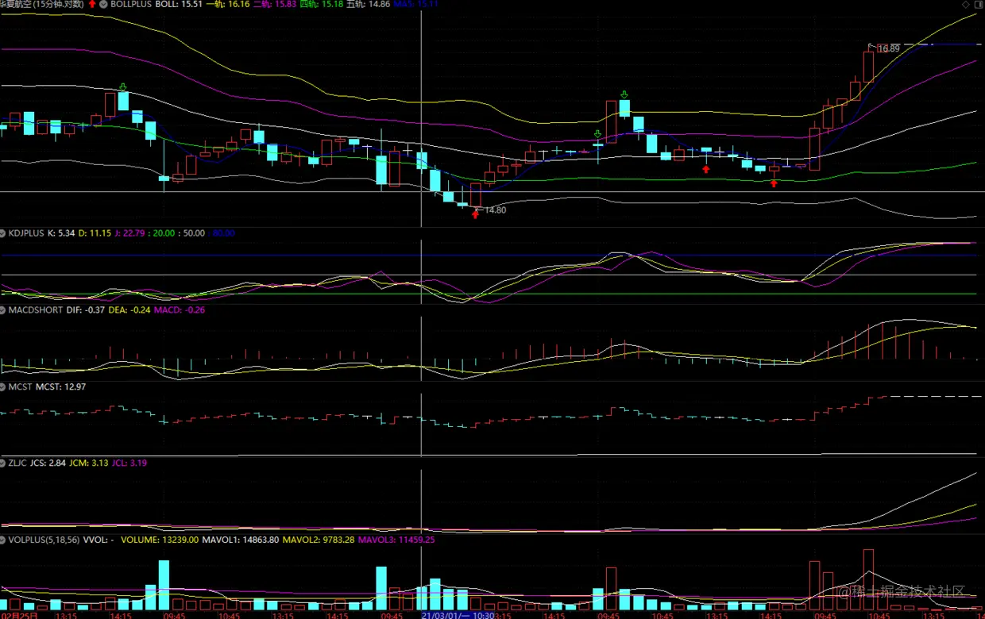Image resolution: width=985 pixels, height=619 pixels.
Task: Click the DEA: -0.24 value
Action: pyautogui.click(x=129, y=309)
